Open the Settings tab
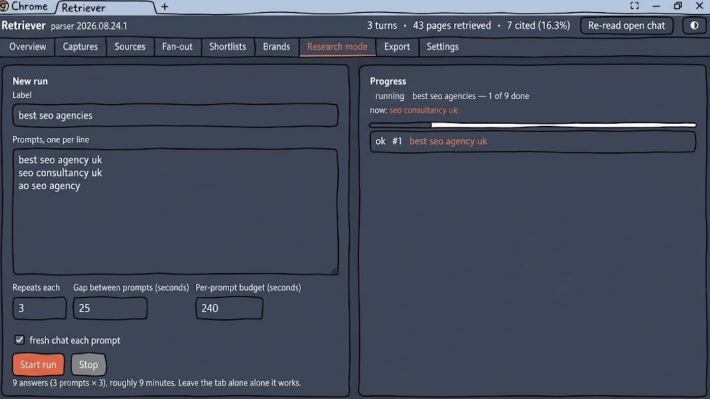Image resolution: width=710 pixels, height=399 pixels. click(443, 47)
